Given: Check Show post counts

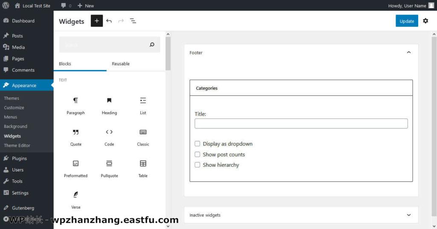Looking at the screenshot, I should point(198,154).
